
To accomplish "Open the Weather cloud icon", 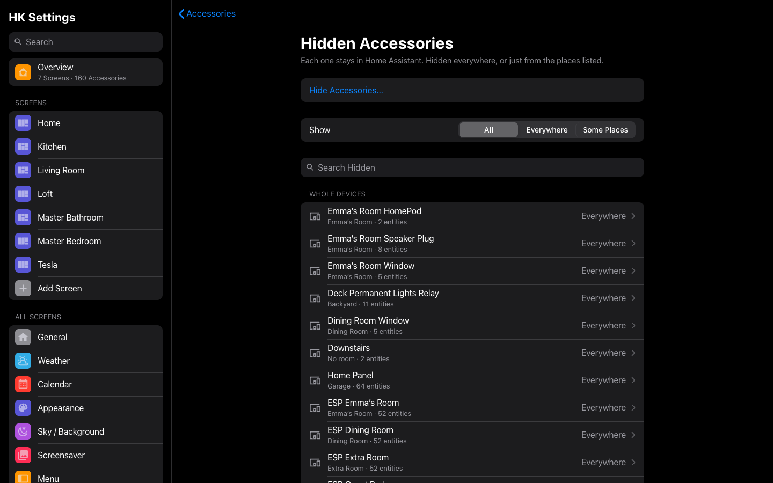I will coord(23,361).
